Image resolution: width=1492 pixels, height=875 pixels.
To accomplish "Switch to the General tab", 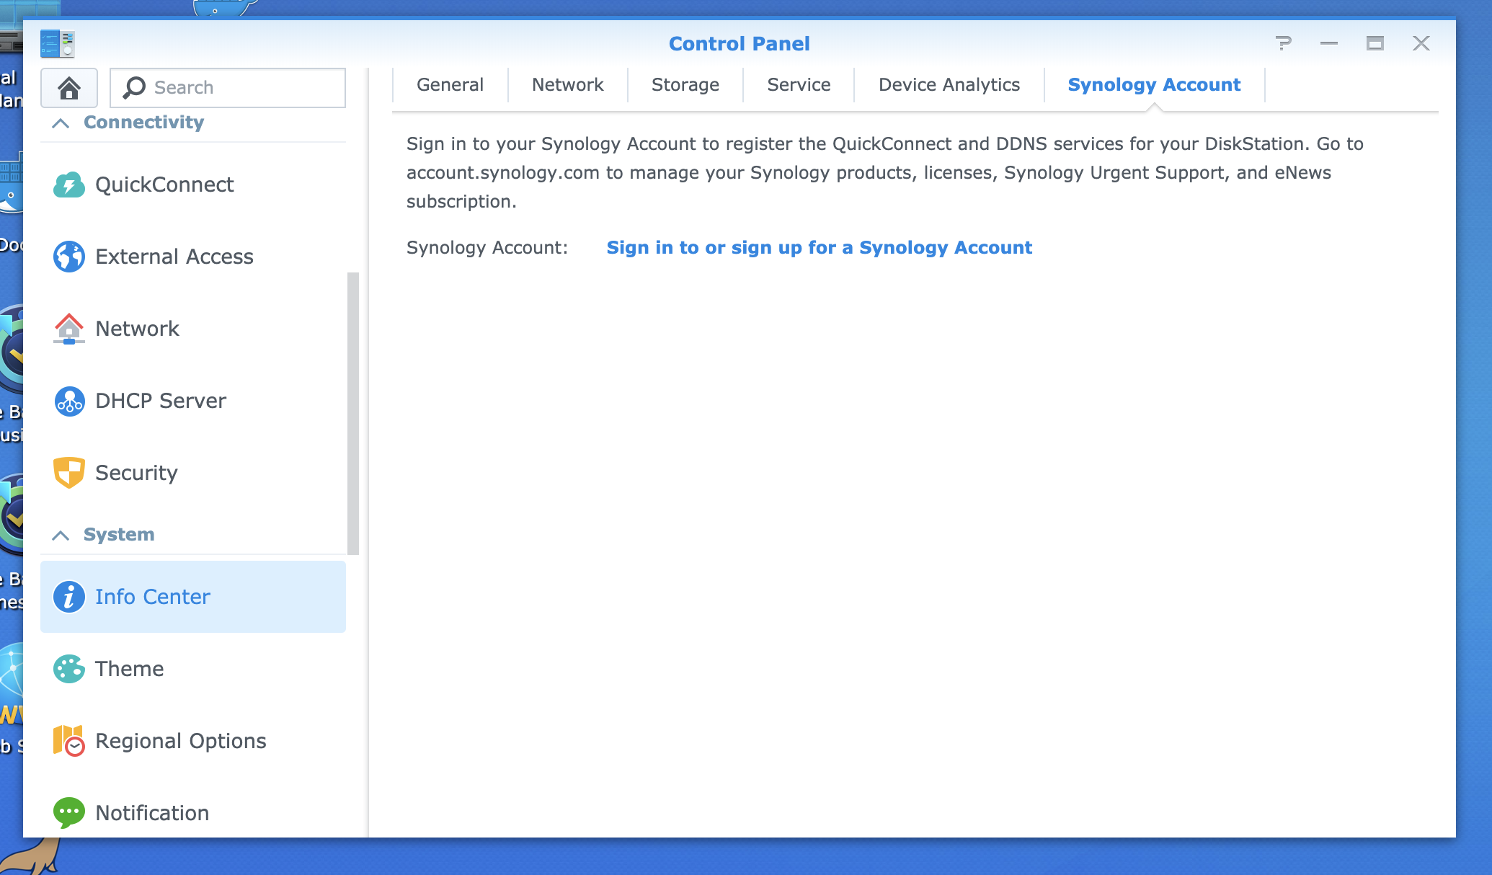I will [x=450, y=86].
